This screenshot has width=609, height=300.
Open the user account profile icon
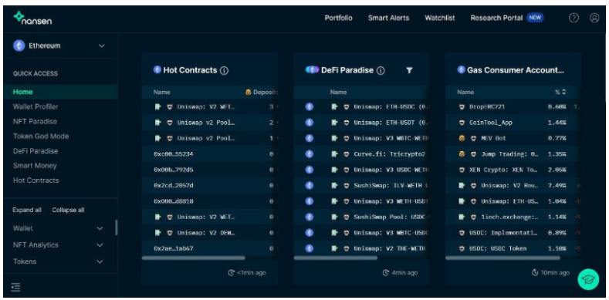coord(594,18)
